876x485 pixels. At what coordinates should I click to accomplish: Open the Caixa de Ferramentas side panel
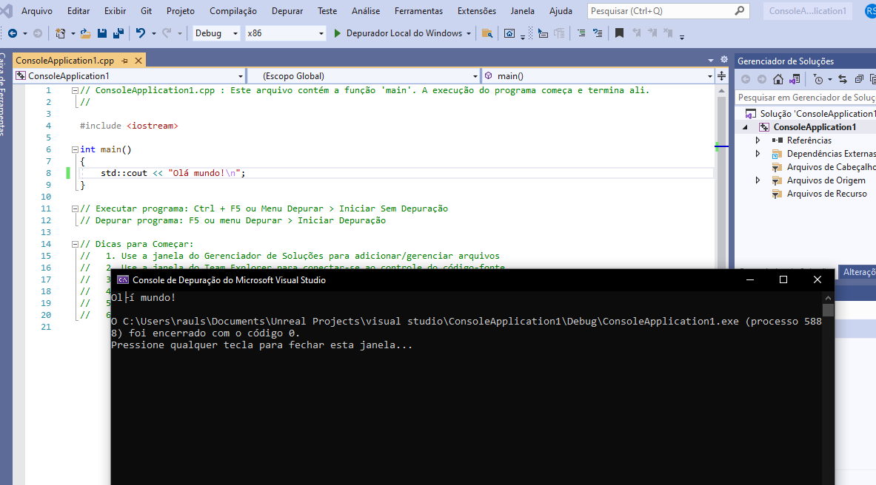(3, 95)
